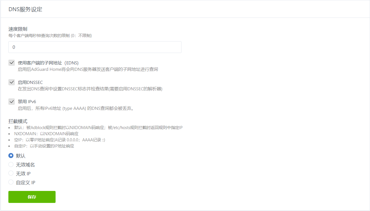Viewport: 370px width, 211px height.
Task: Click the 默认 bullet mentioning /etc/hosts
Action: [98, 128]
